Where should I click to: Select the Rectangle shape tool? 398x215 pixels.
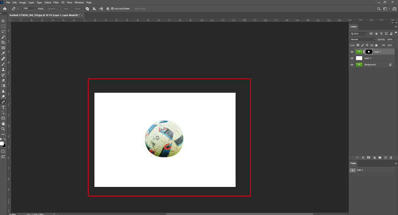[x=3, y=119]
